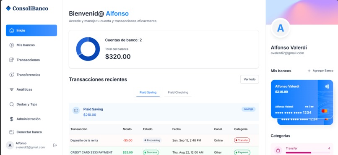Click the Sun, Sep 15, 2:48 PM date
The width and height of the screenshot is (338, 155).
point(187,140)
